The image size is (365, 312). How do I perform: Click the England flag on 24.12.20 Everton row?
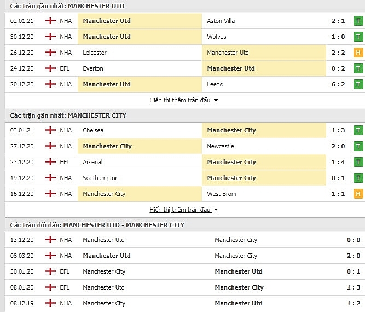pos(51,68)
